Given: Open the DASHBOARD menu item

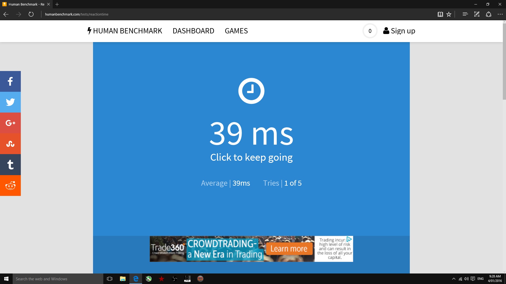Looking at the screenshot, I should pos(193,31).
